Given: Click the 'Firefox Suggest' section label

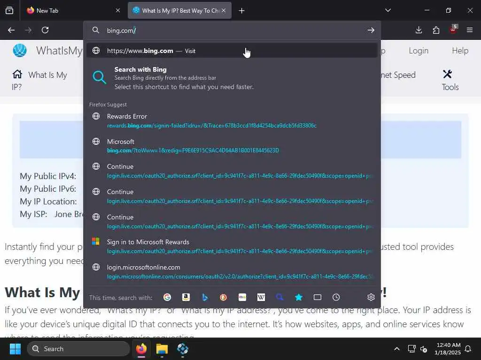Looking at the screenshot, I should (108, 105).
